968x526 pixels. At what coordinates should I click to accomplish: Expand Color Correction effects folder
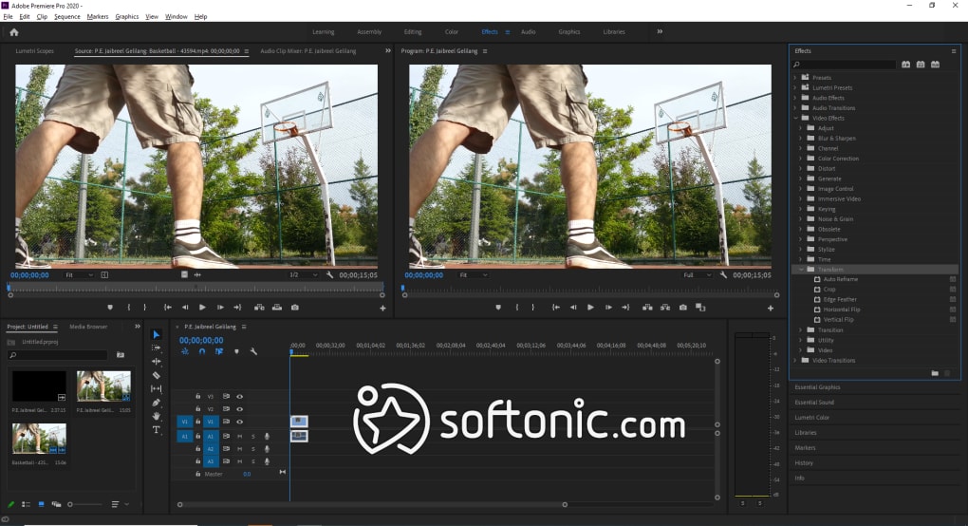point(801,158)
